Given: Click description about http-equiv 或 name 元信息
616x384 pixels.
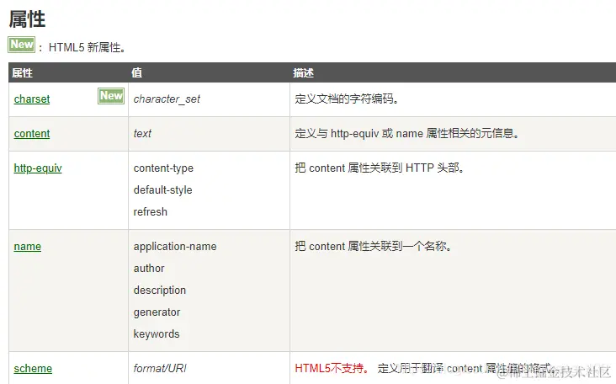Looking at the screenshot, I should pyautogui.click(x=407, y=134).
